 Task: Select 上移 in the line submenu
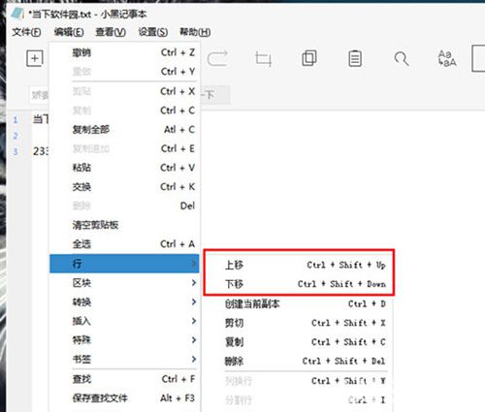[x=299, y=265]
